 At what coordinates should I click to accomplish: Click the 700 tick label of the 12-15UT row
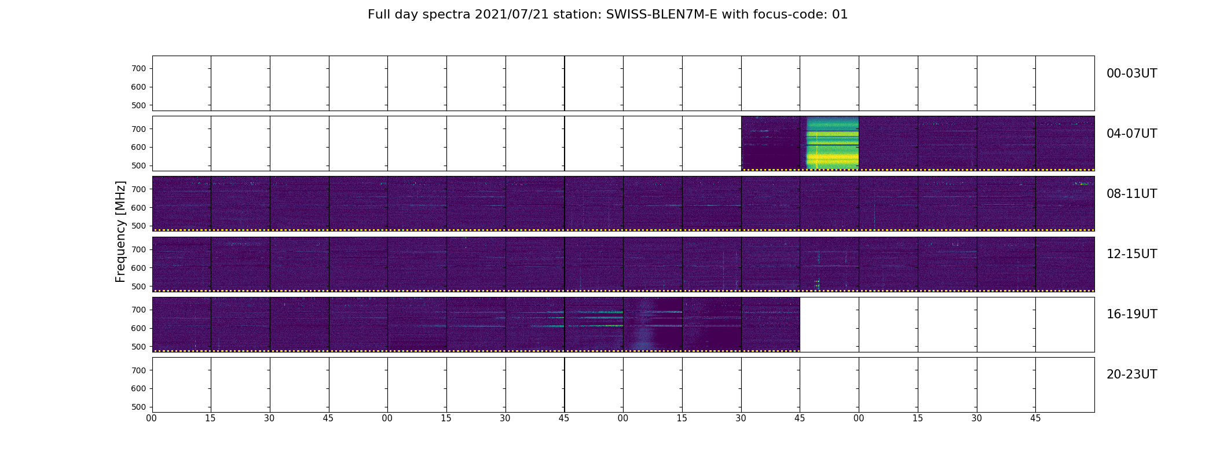pos(138,249)
